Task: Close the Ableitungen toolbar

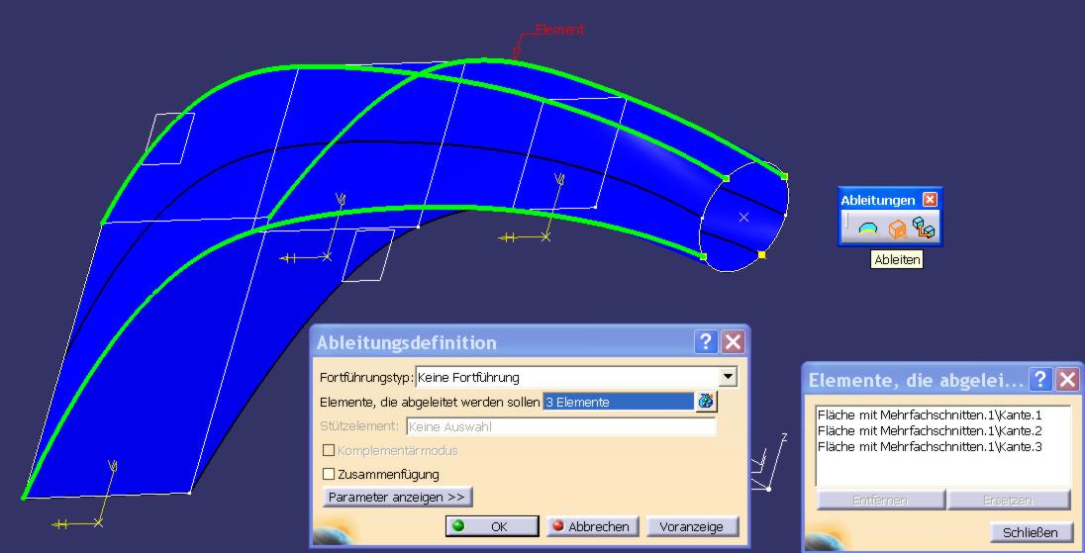Action: 930,200
